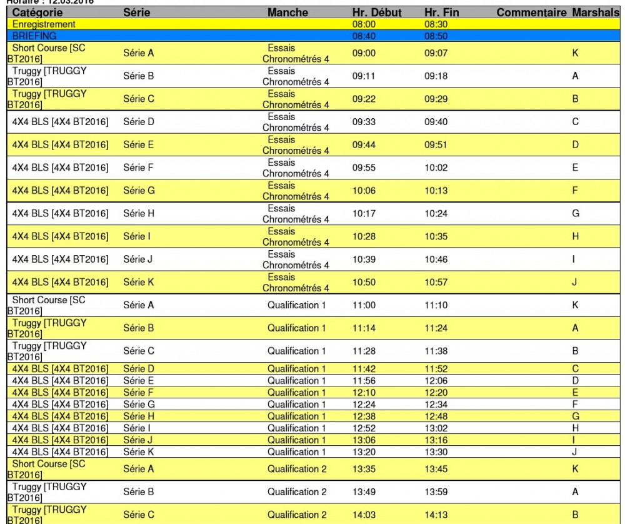Select Série C in the 11:28 row

click(139, 351)
